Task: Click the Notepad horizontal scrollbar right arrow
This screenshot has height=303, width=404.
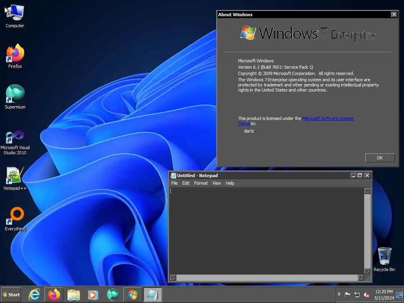Action: (361, 278)
